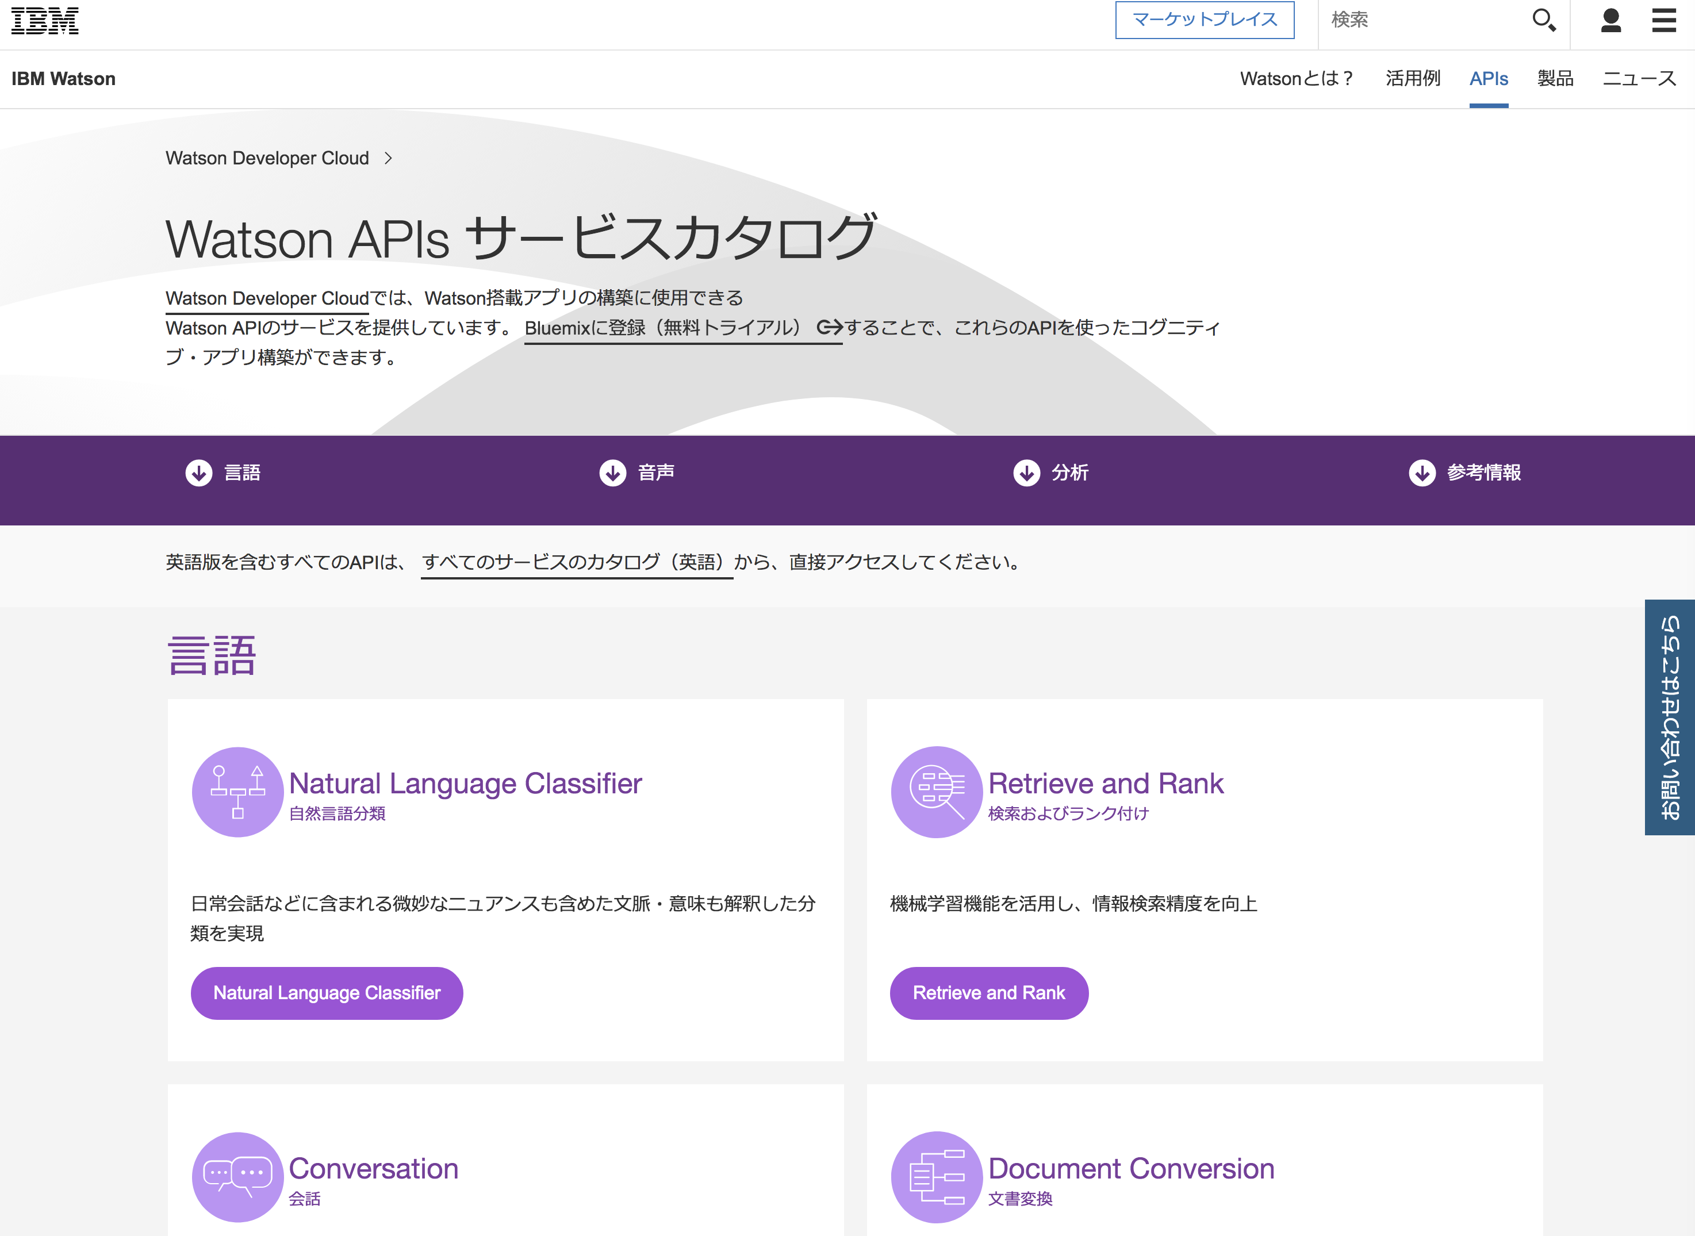This screenshot has height=1236, width=1695.
Task: Open the 活用例 navigation item
Action: (x=1412, y=79)
